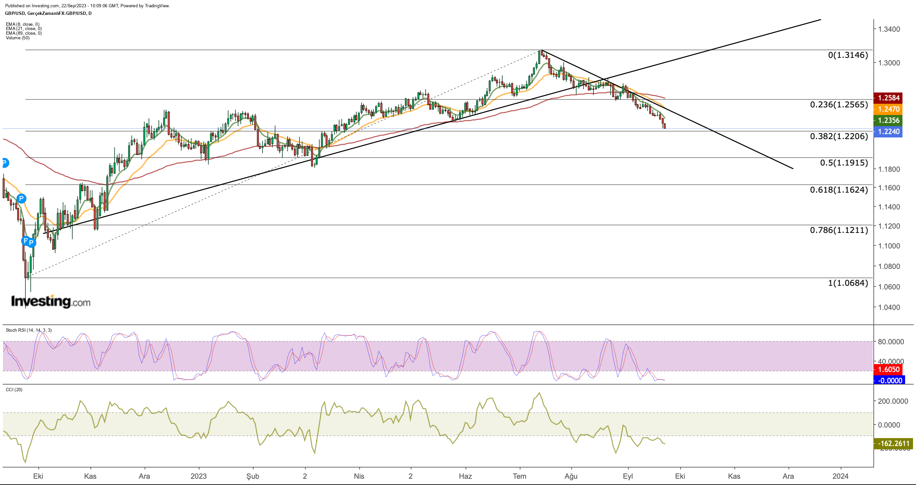916x485 pixels.
Task: Click the P pivot marker overlapping the candlestick near 1.1500
Action: (21, 199)
